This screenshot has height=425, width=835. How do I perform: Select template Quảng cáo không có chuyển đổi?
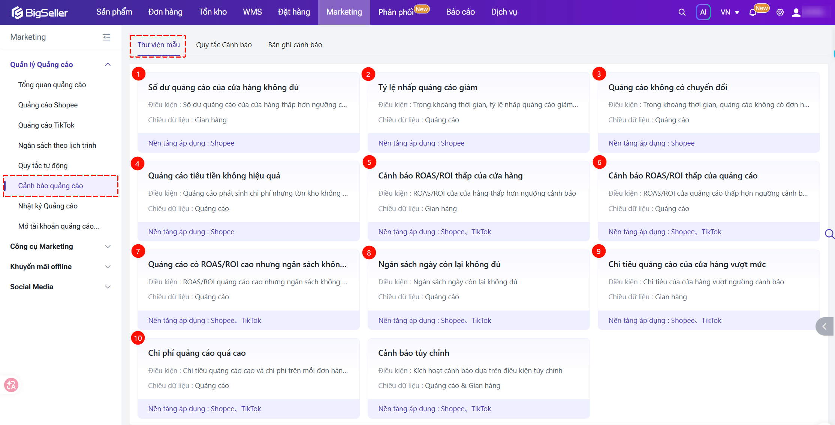click(x=709, y=112)
